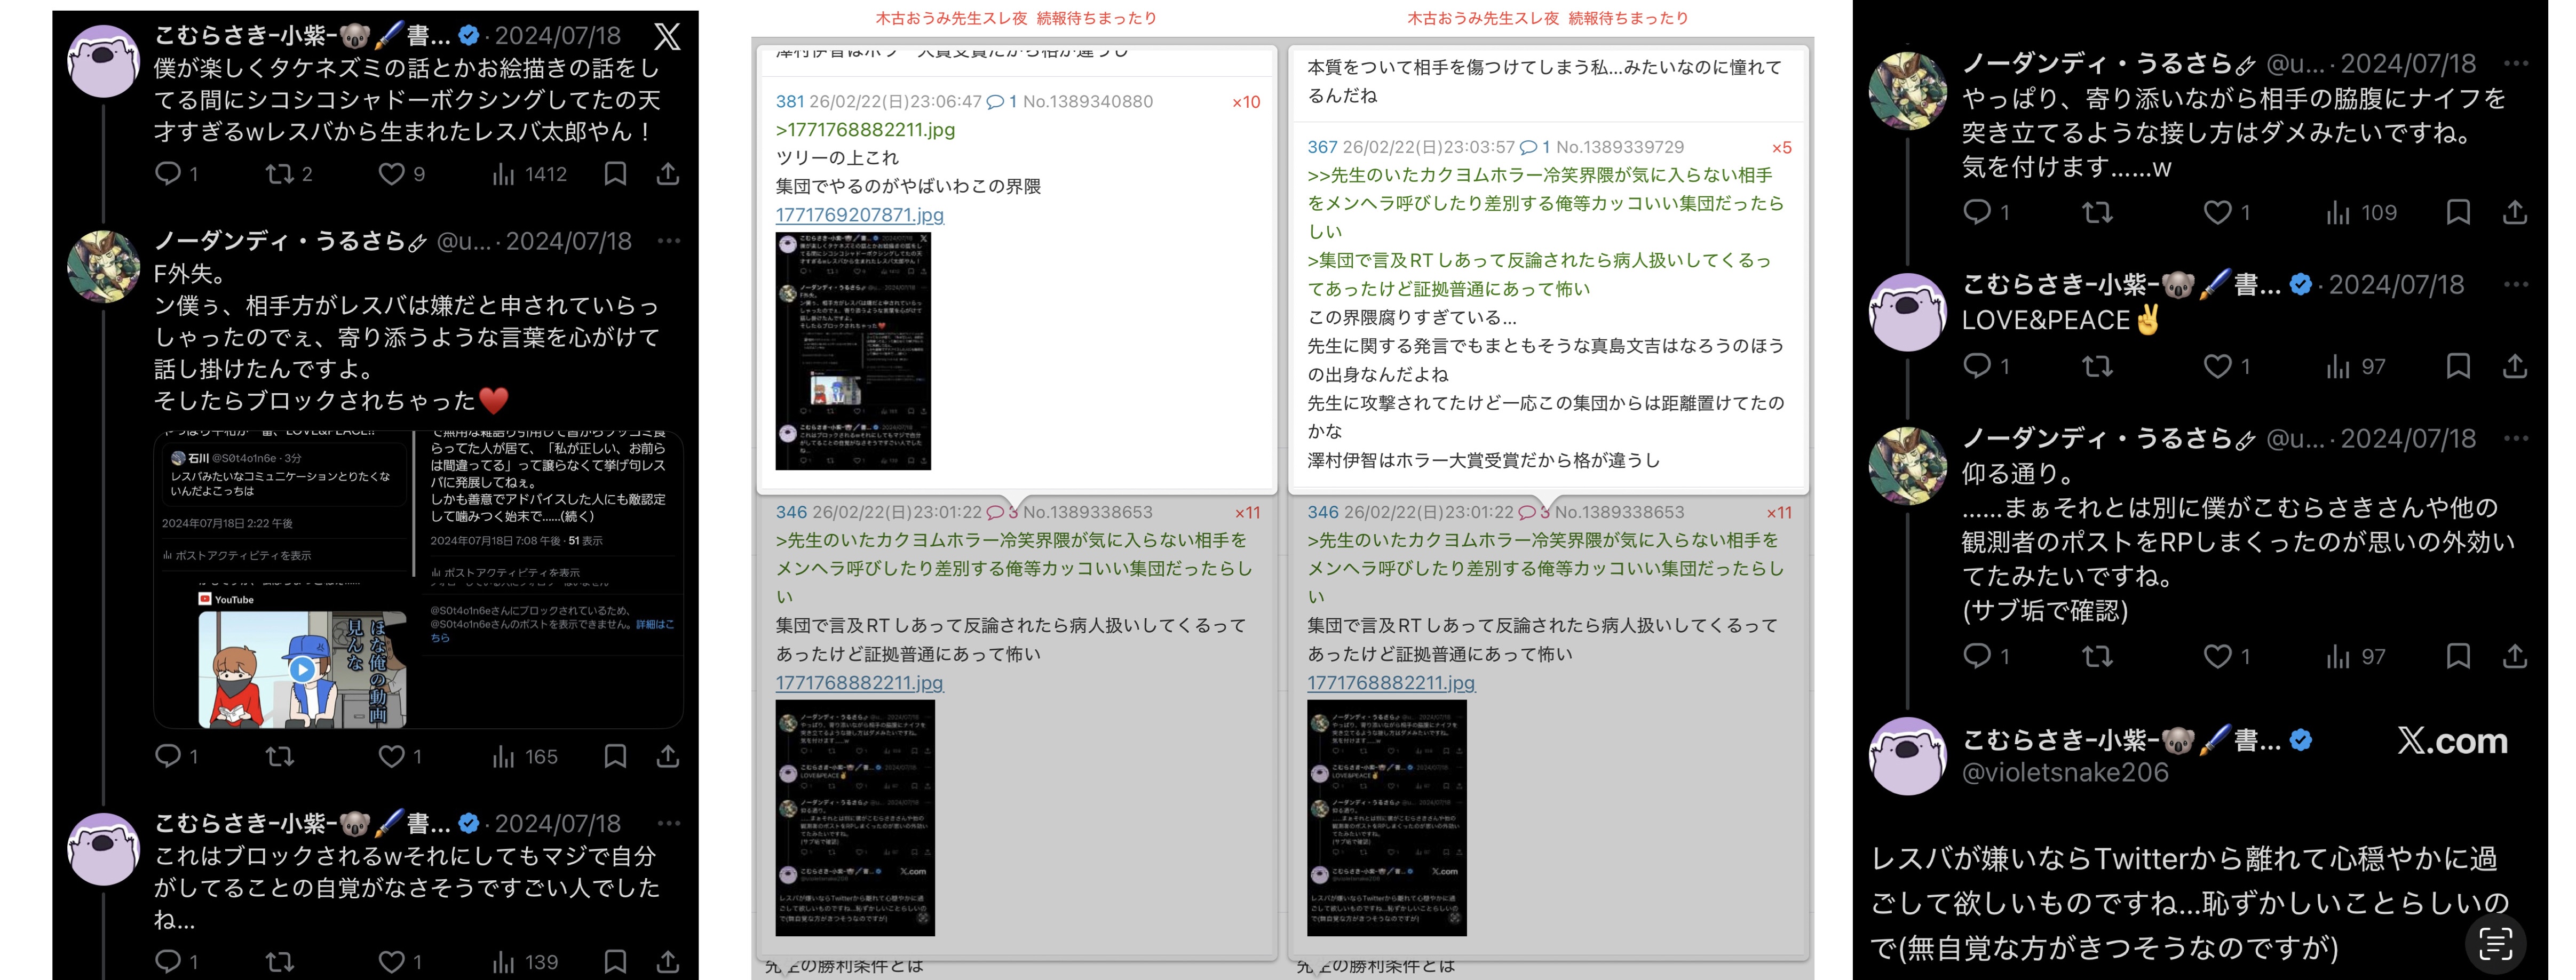The image size is (2576, 980).
Task: Like the tweet with 9 likes
Action: pos(391,174)
